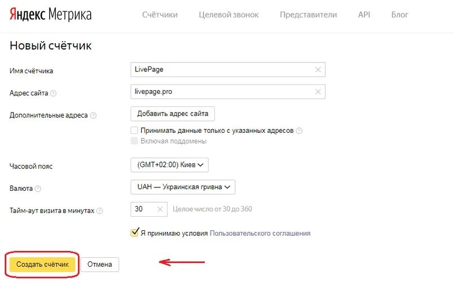Open the currency dropdown UAH — Украинская гривна
The height and width of the screenshot is (282, 454).
(x=183, y=187)
